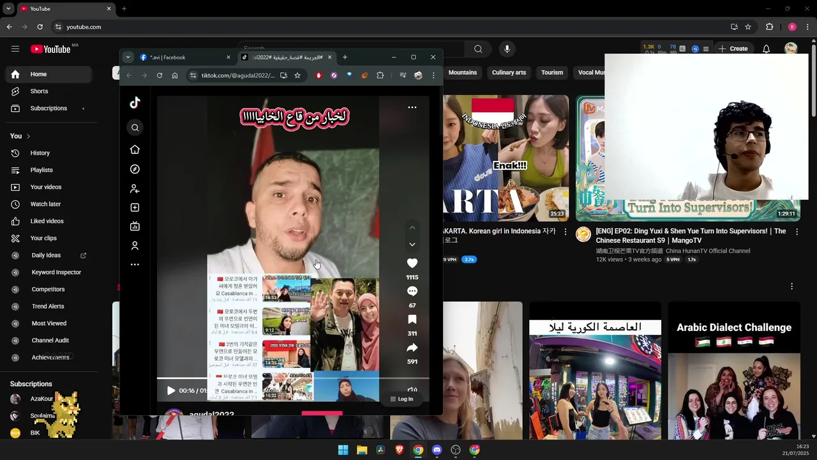The image size is (817, 460).
Task: Click TikTok Log in button
Action: click(x=401, y=399)
